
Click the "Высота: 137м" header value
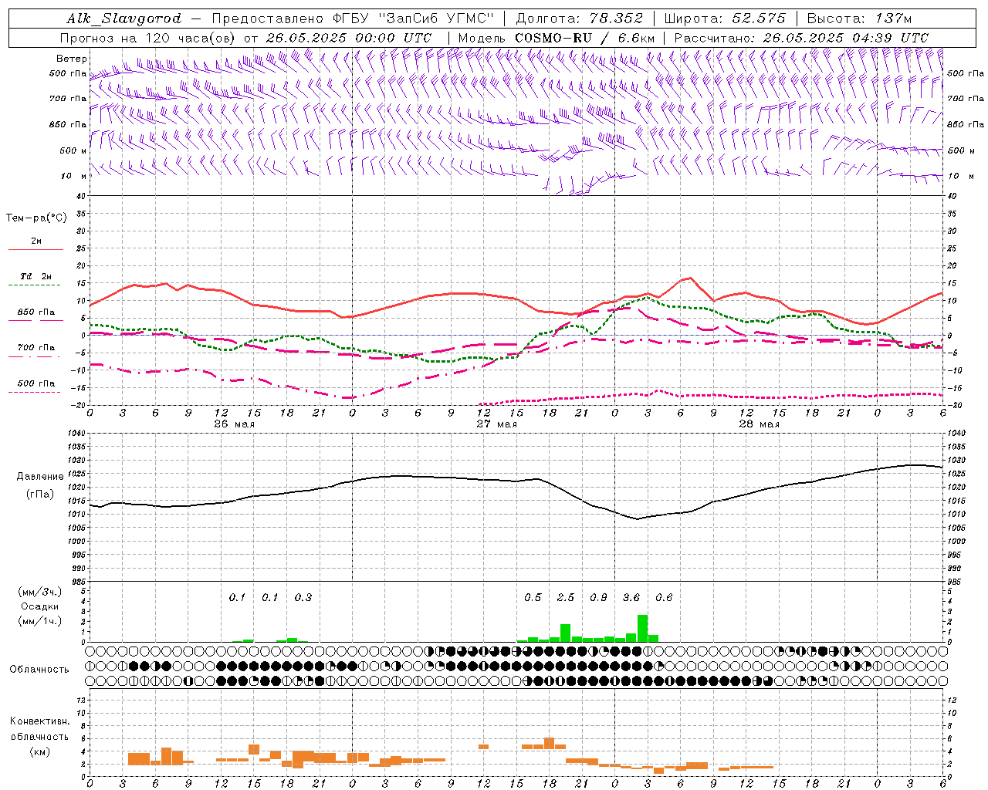click(859, 19)
